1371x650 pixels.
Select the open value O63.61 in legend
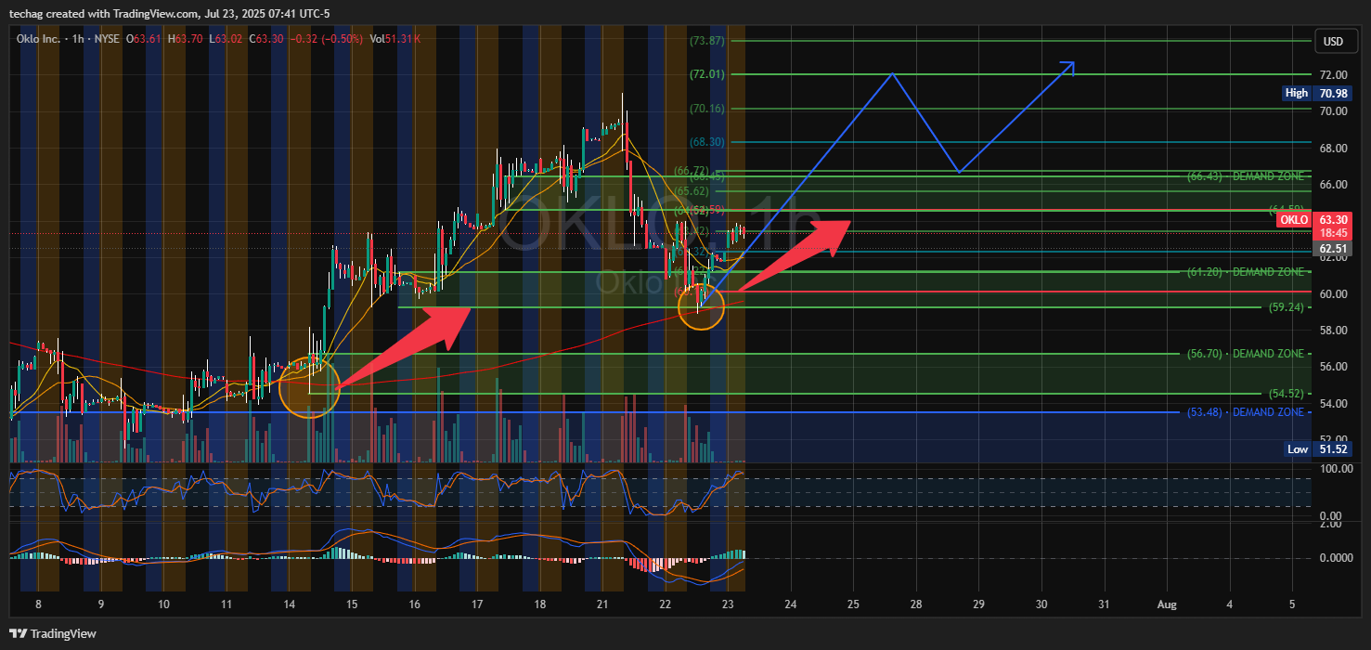pos(145,38)
